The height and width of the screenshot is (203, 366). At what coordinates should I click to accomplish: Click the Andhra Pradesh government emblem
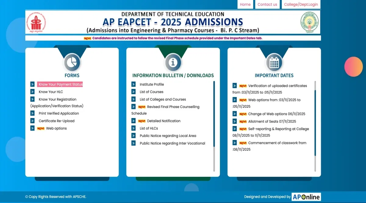pyautogui.click(x=309, y=23)
